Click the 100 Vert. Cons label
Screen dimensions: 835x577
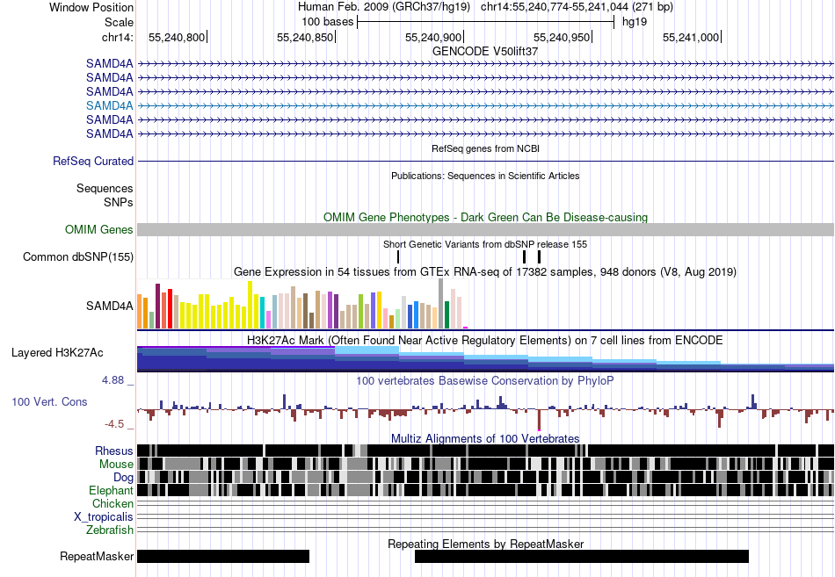pos(49,402)
